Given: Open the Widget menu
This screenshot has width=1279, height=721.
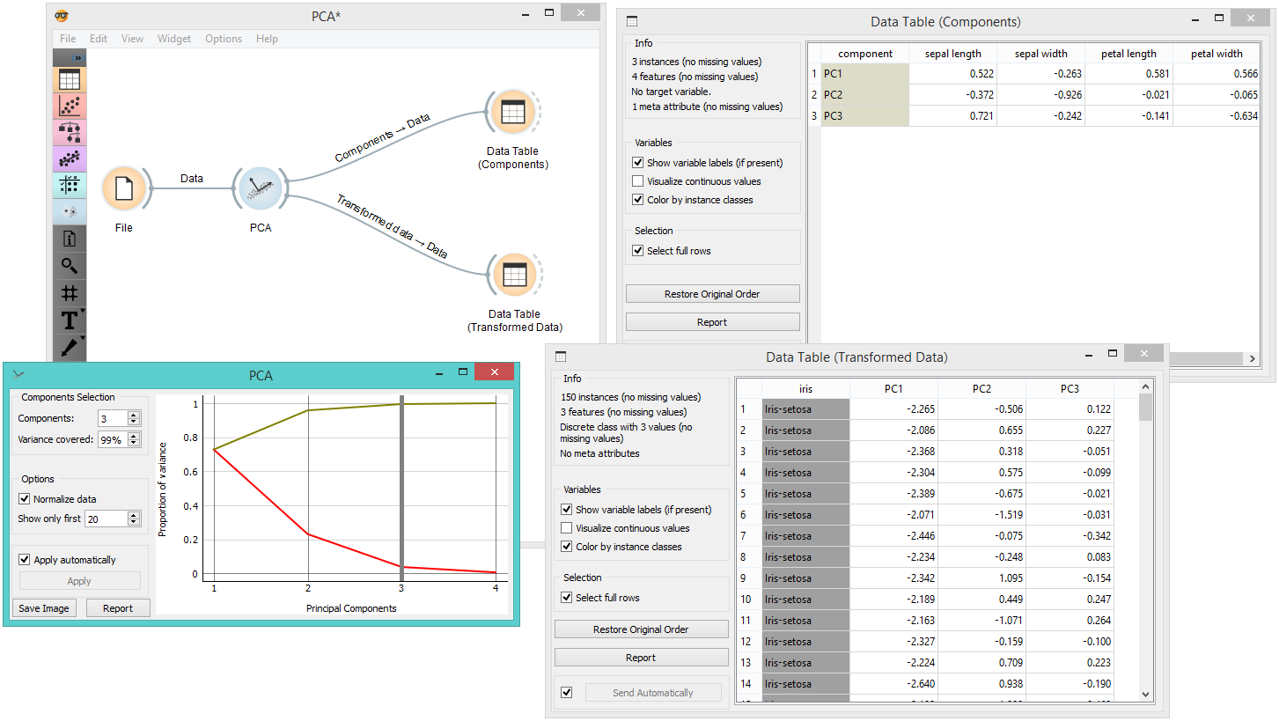Looking at the screenshot, I should click(x=174, y=39).
